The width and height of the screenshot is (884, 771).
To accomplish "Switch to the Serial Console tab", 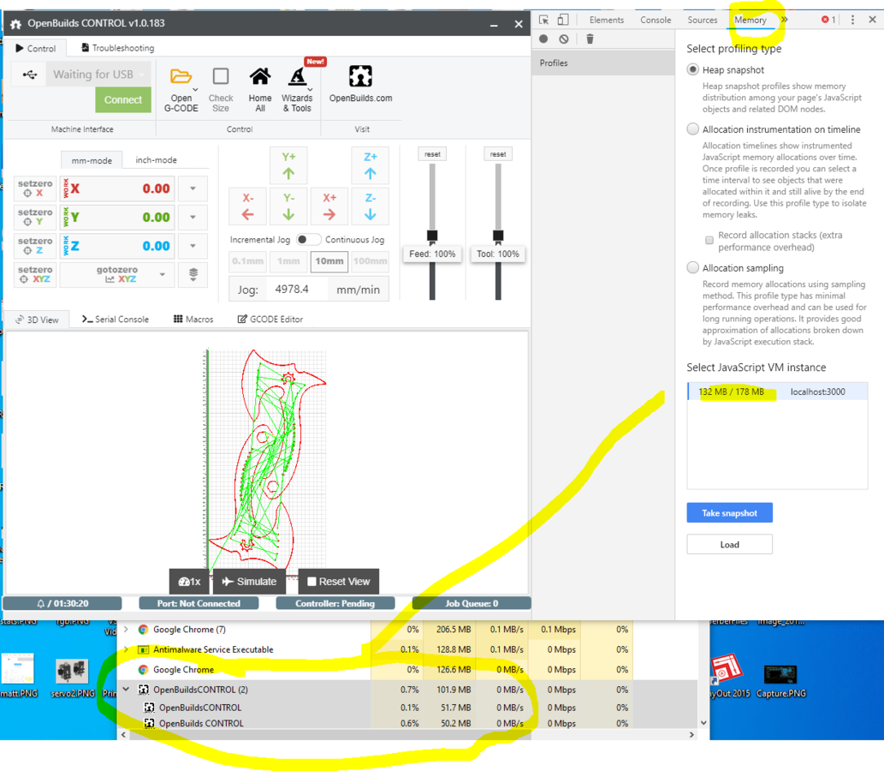I will [x=116, y=320].
